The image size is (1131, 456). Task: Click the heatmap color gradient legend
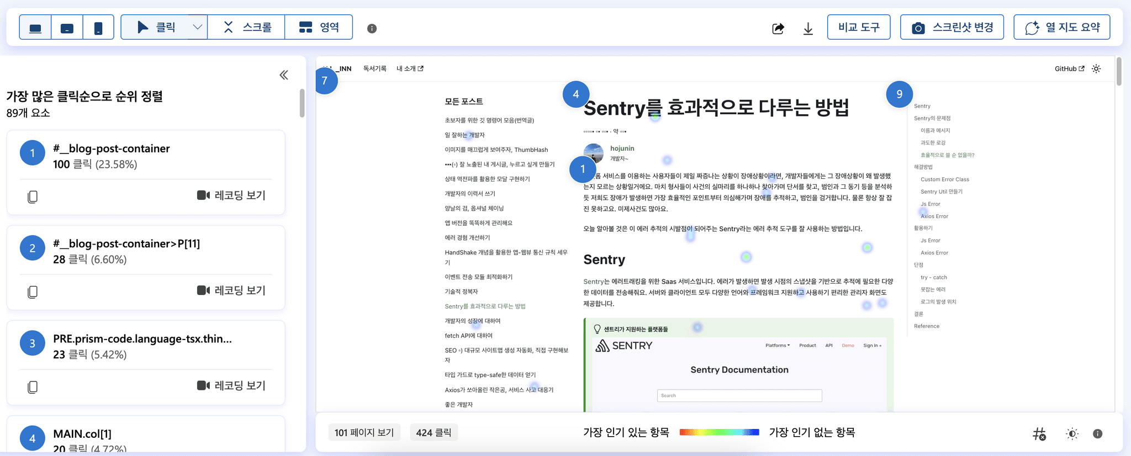click(719, 432)
